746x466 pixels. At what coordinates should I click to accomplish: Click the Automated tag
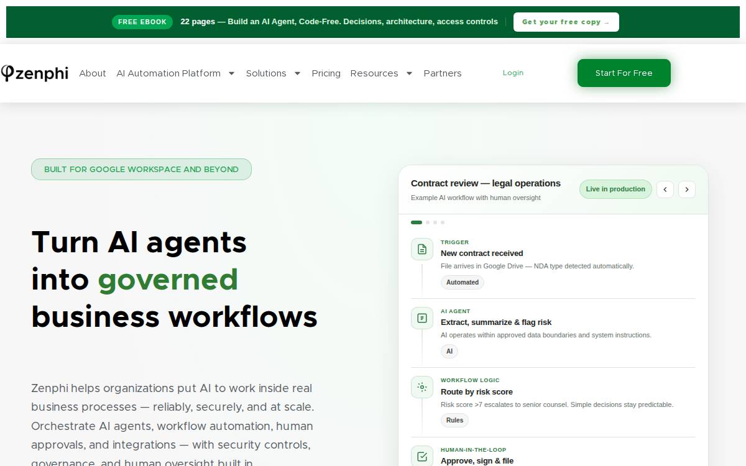tap(463, 282)
